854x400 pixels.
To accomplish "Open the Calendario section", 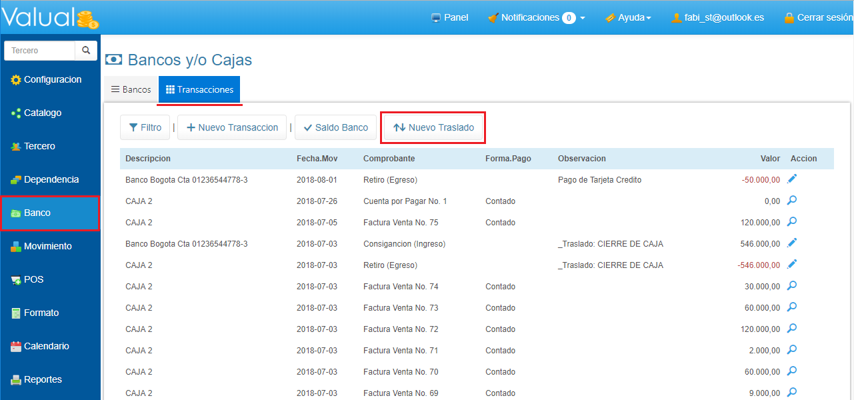I will point(50,346).
